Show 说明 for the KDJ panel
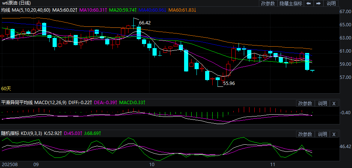 pos(322,134)
